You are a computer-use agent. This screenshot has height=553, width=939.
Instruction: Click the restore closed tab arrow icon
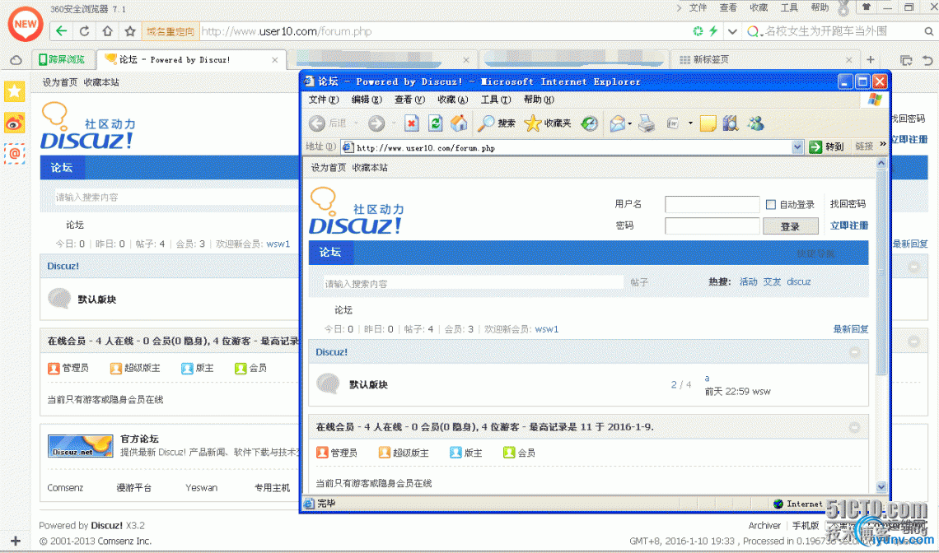[x=927, y=60]
